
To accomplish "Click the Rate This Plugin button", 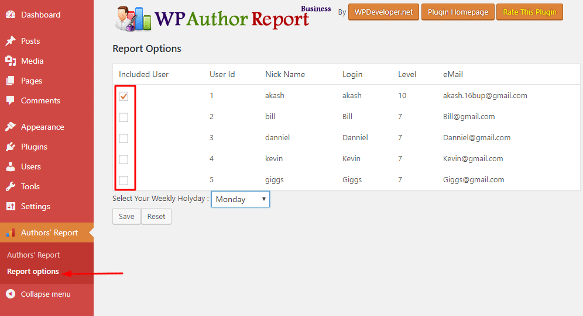I will tap(530, 12).
